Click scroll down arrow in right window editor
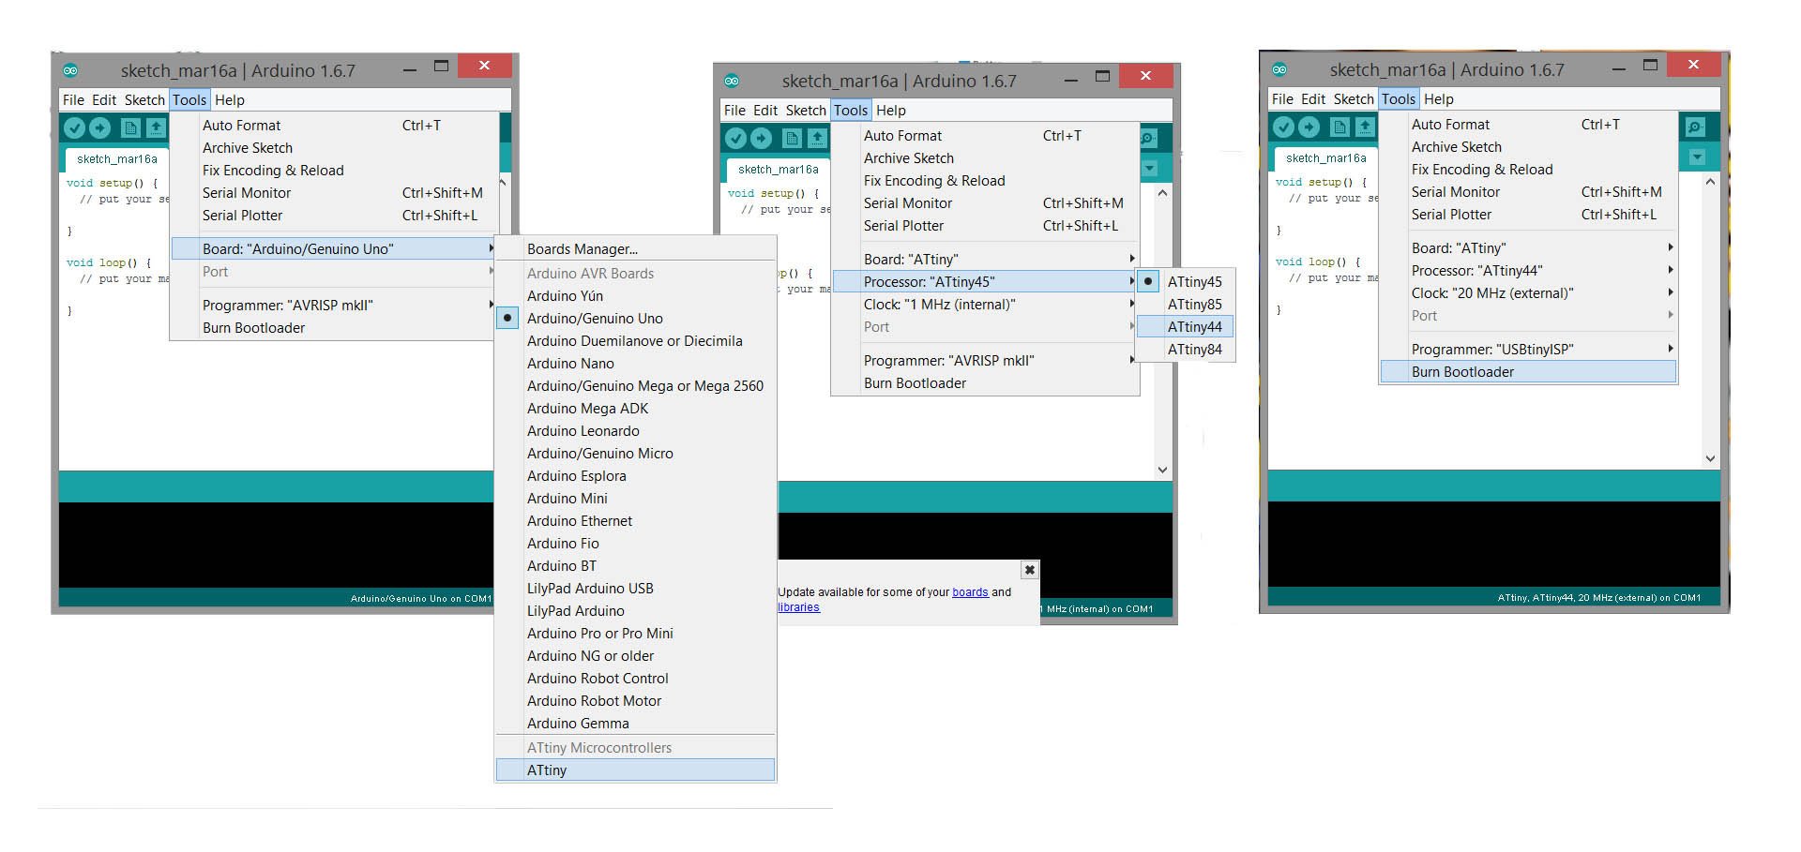This screenshot has width=1801, height=852. (x=1711, y=459)
